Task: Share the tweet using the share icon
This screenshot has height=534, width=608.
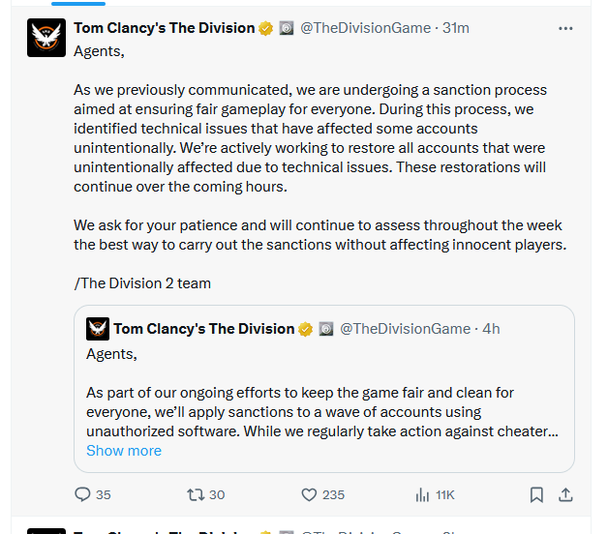Action: pos(566,494)
